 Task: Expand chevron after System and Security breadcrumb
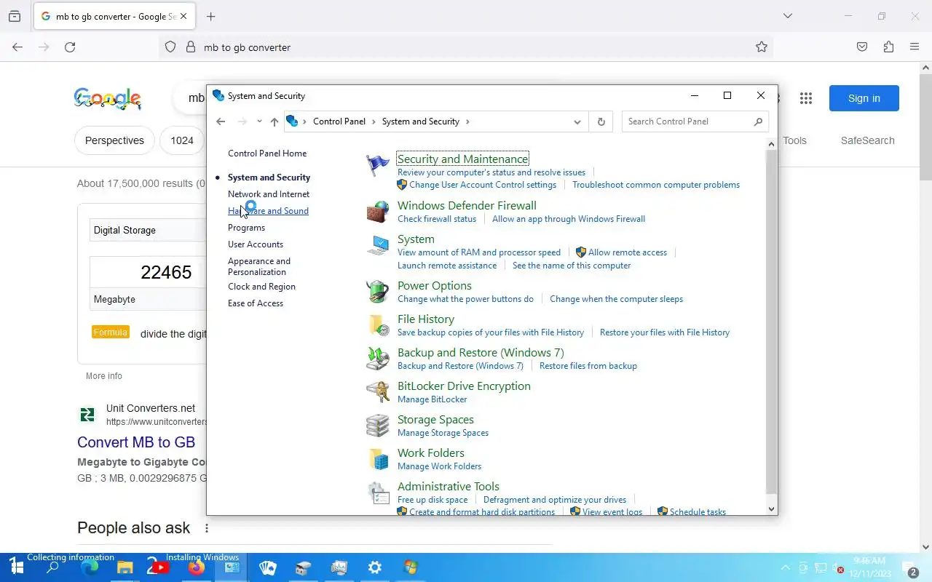467,121
